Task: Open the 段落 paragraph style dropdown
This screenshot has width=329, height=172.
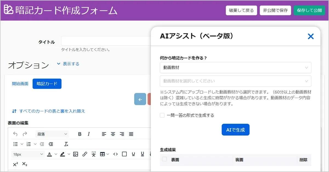Action: 52,134
